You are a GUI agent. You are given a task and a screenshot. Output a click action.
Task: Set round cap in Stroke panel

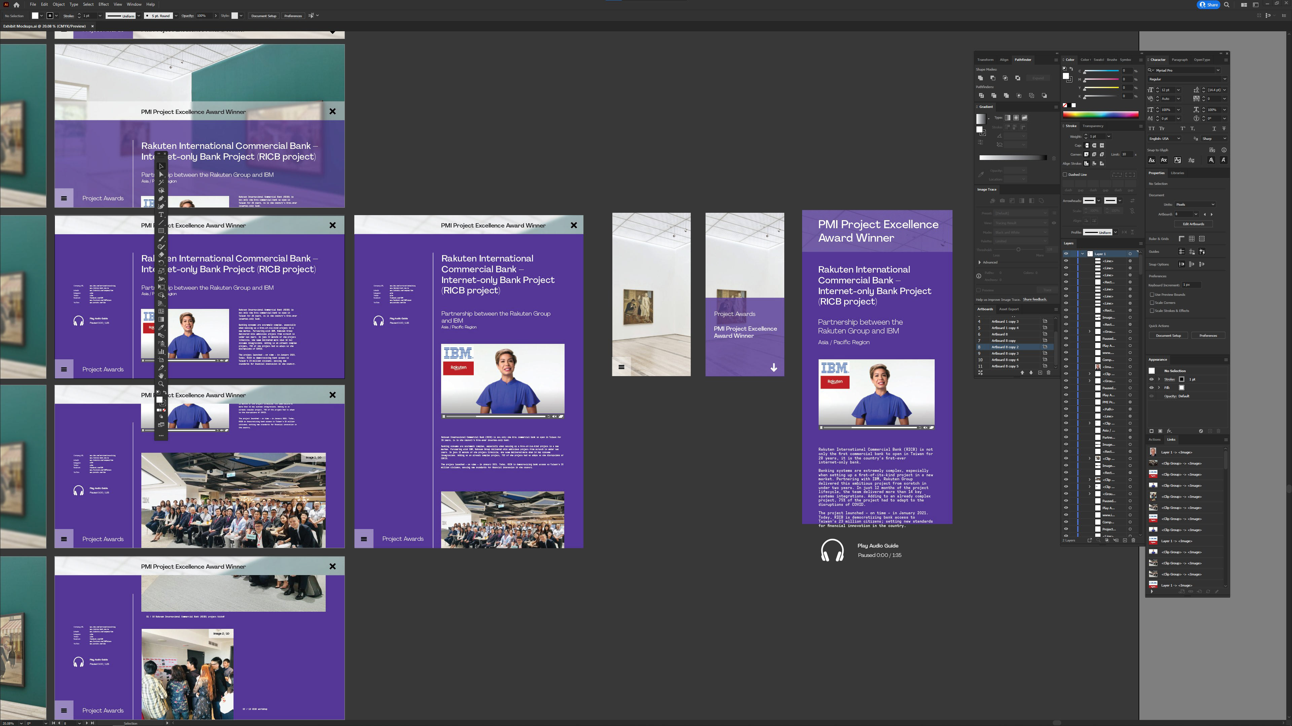(x=1094, y=145)
